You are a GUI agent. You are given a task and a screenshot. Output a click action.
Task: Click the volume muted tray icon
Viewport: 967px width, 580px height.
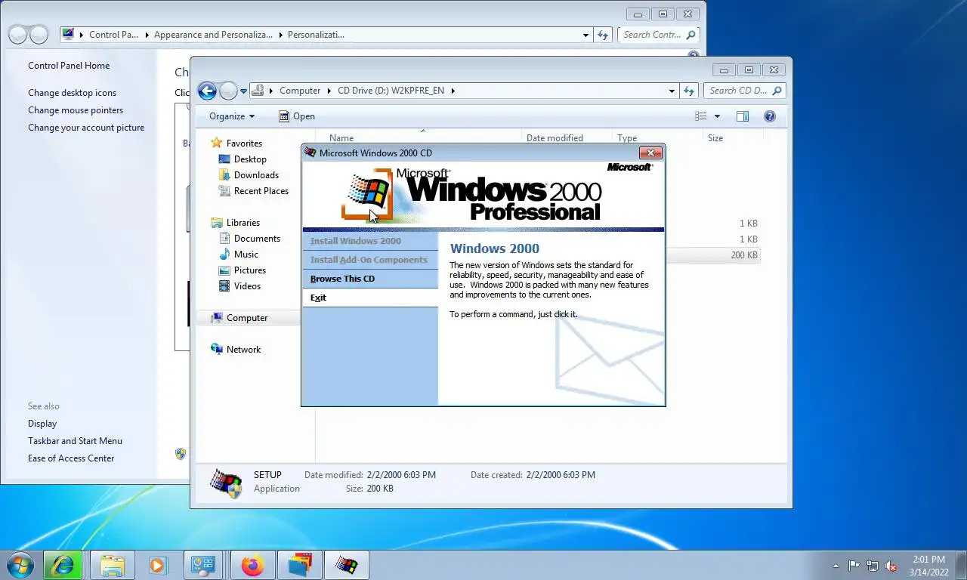tap(891, 566)
